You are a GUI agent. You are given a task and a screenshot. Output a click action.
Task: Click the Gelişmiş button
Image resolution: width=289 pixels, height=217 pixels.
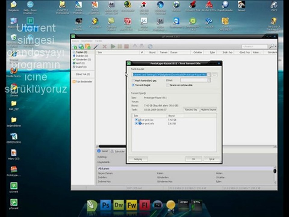coord(138,159)
